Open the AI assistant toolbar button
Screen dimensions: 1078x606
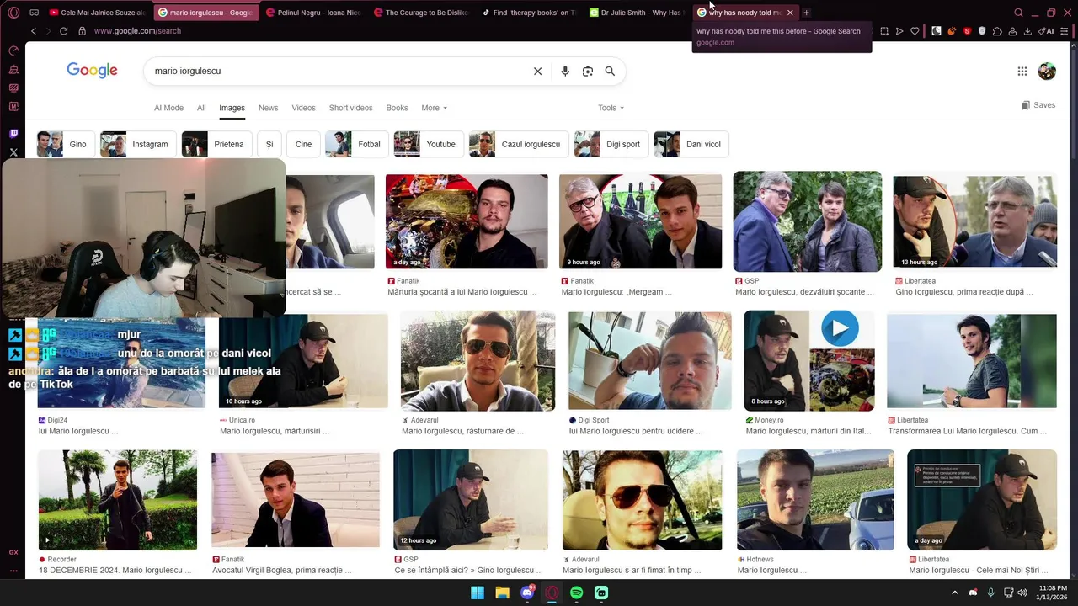coord(1047,31)
